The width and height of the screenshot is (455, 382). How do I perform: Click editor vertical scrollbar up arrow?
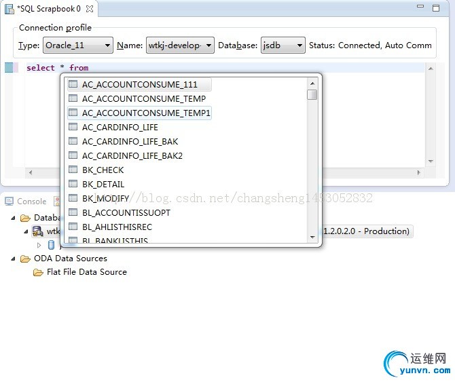431,69
